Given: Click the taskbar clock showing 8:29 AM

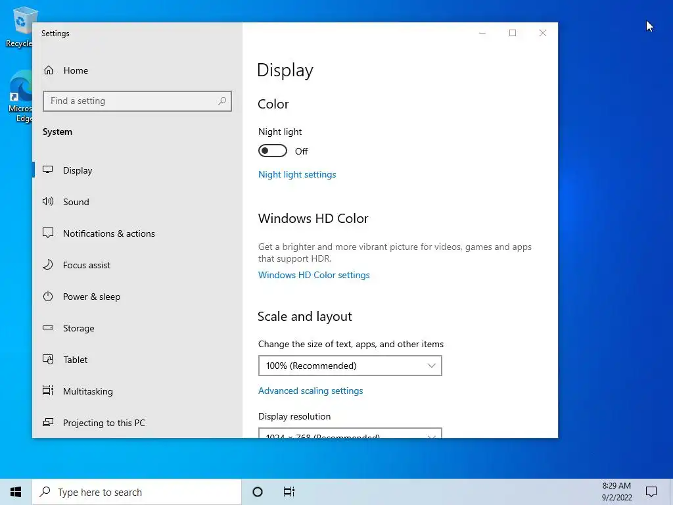Looking at the screenshot, I should [616, 492].
